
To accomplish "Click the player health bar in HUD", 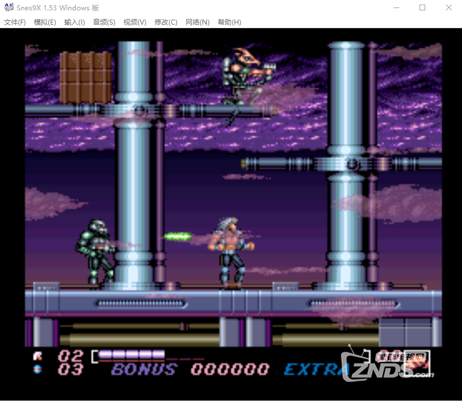I will click(x=131, y=356).
